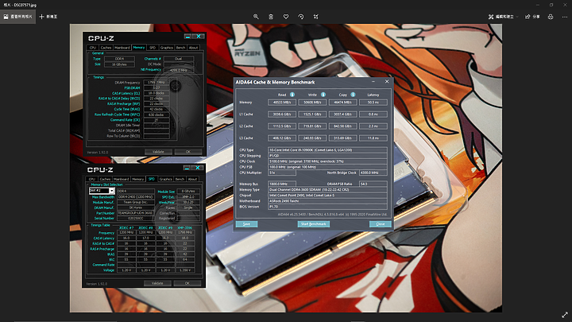The image size is (572, 322).
Task: Select SPD tab in upper CPU-Z window
Action: point(153,48)
